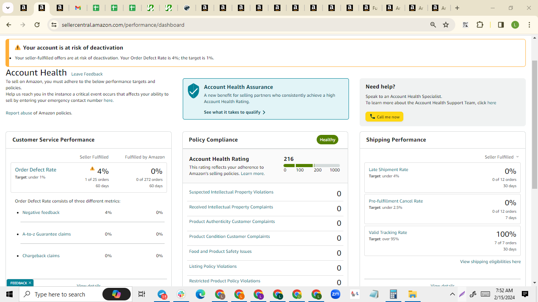Click the zoom magnifier icon in address bar

click(433, 25)
